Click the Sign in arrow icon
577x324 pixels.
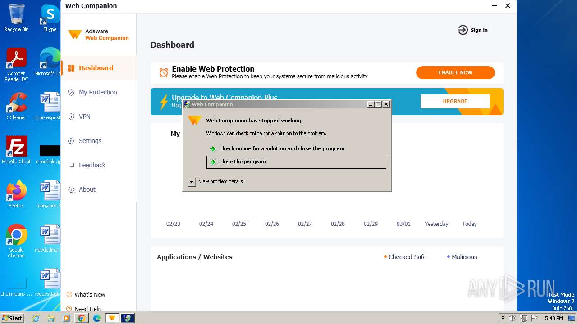[x=463, y=30]
